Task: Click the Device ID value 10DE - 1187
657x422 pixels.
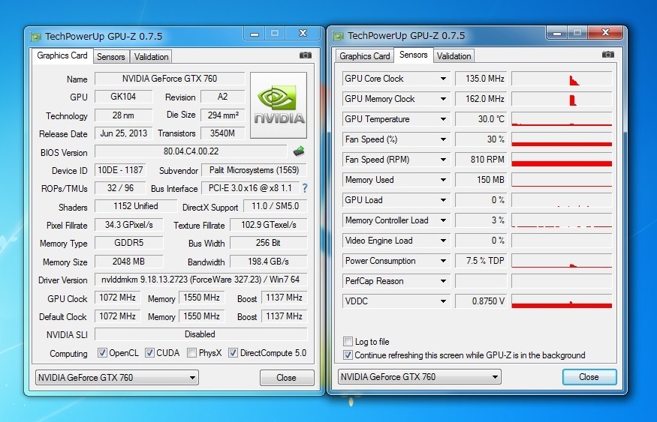Action: coord(120,170)
